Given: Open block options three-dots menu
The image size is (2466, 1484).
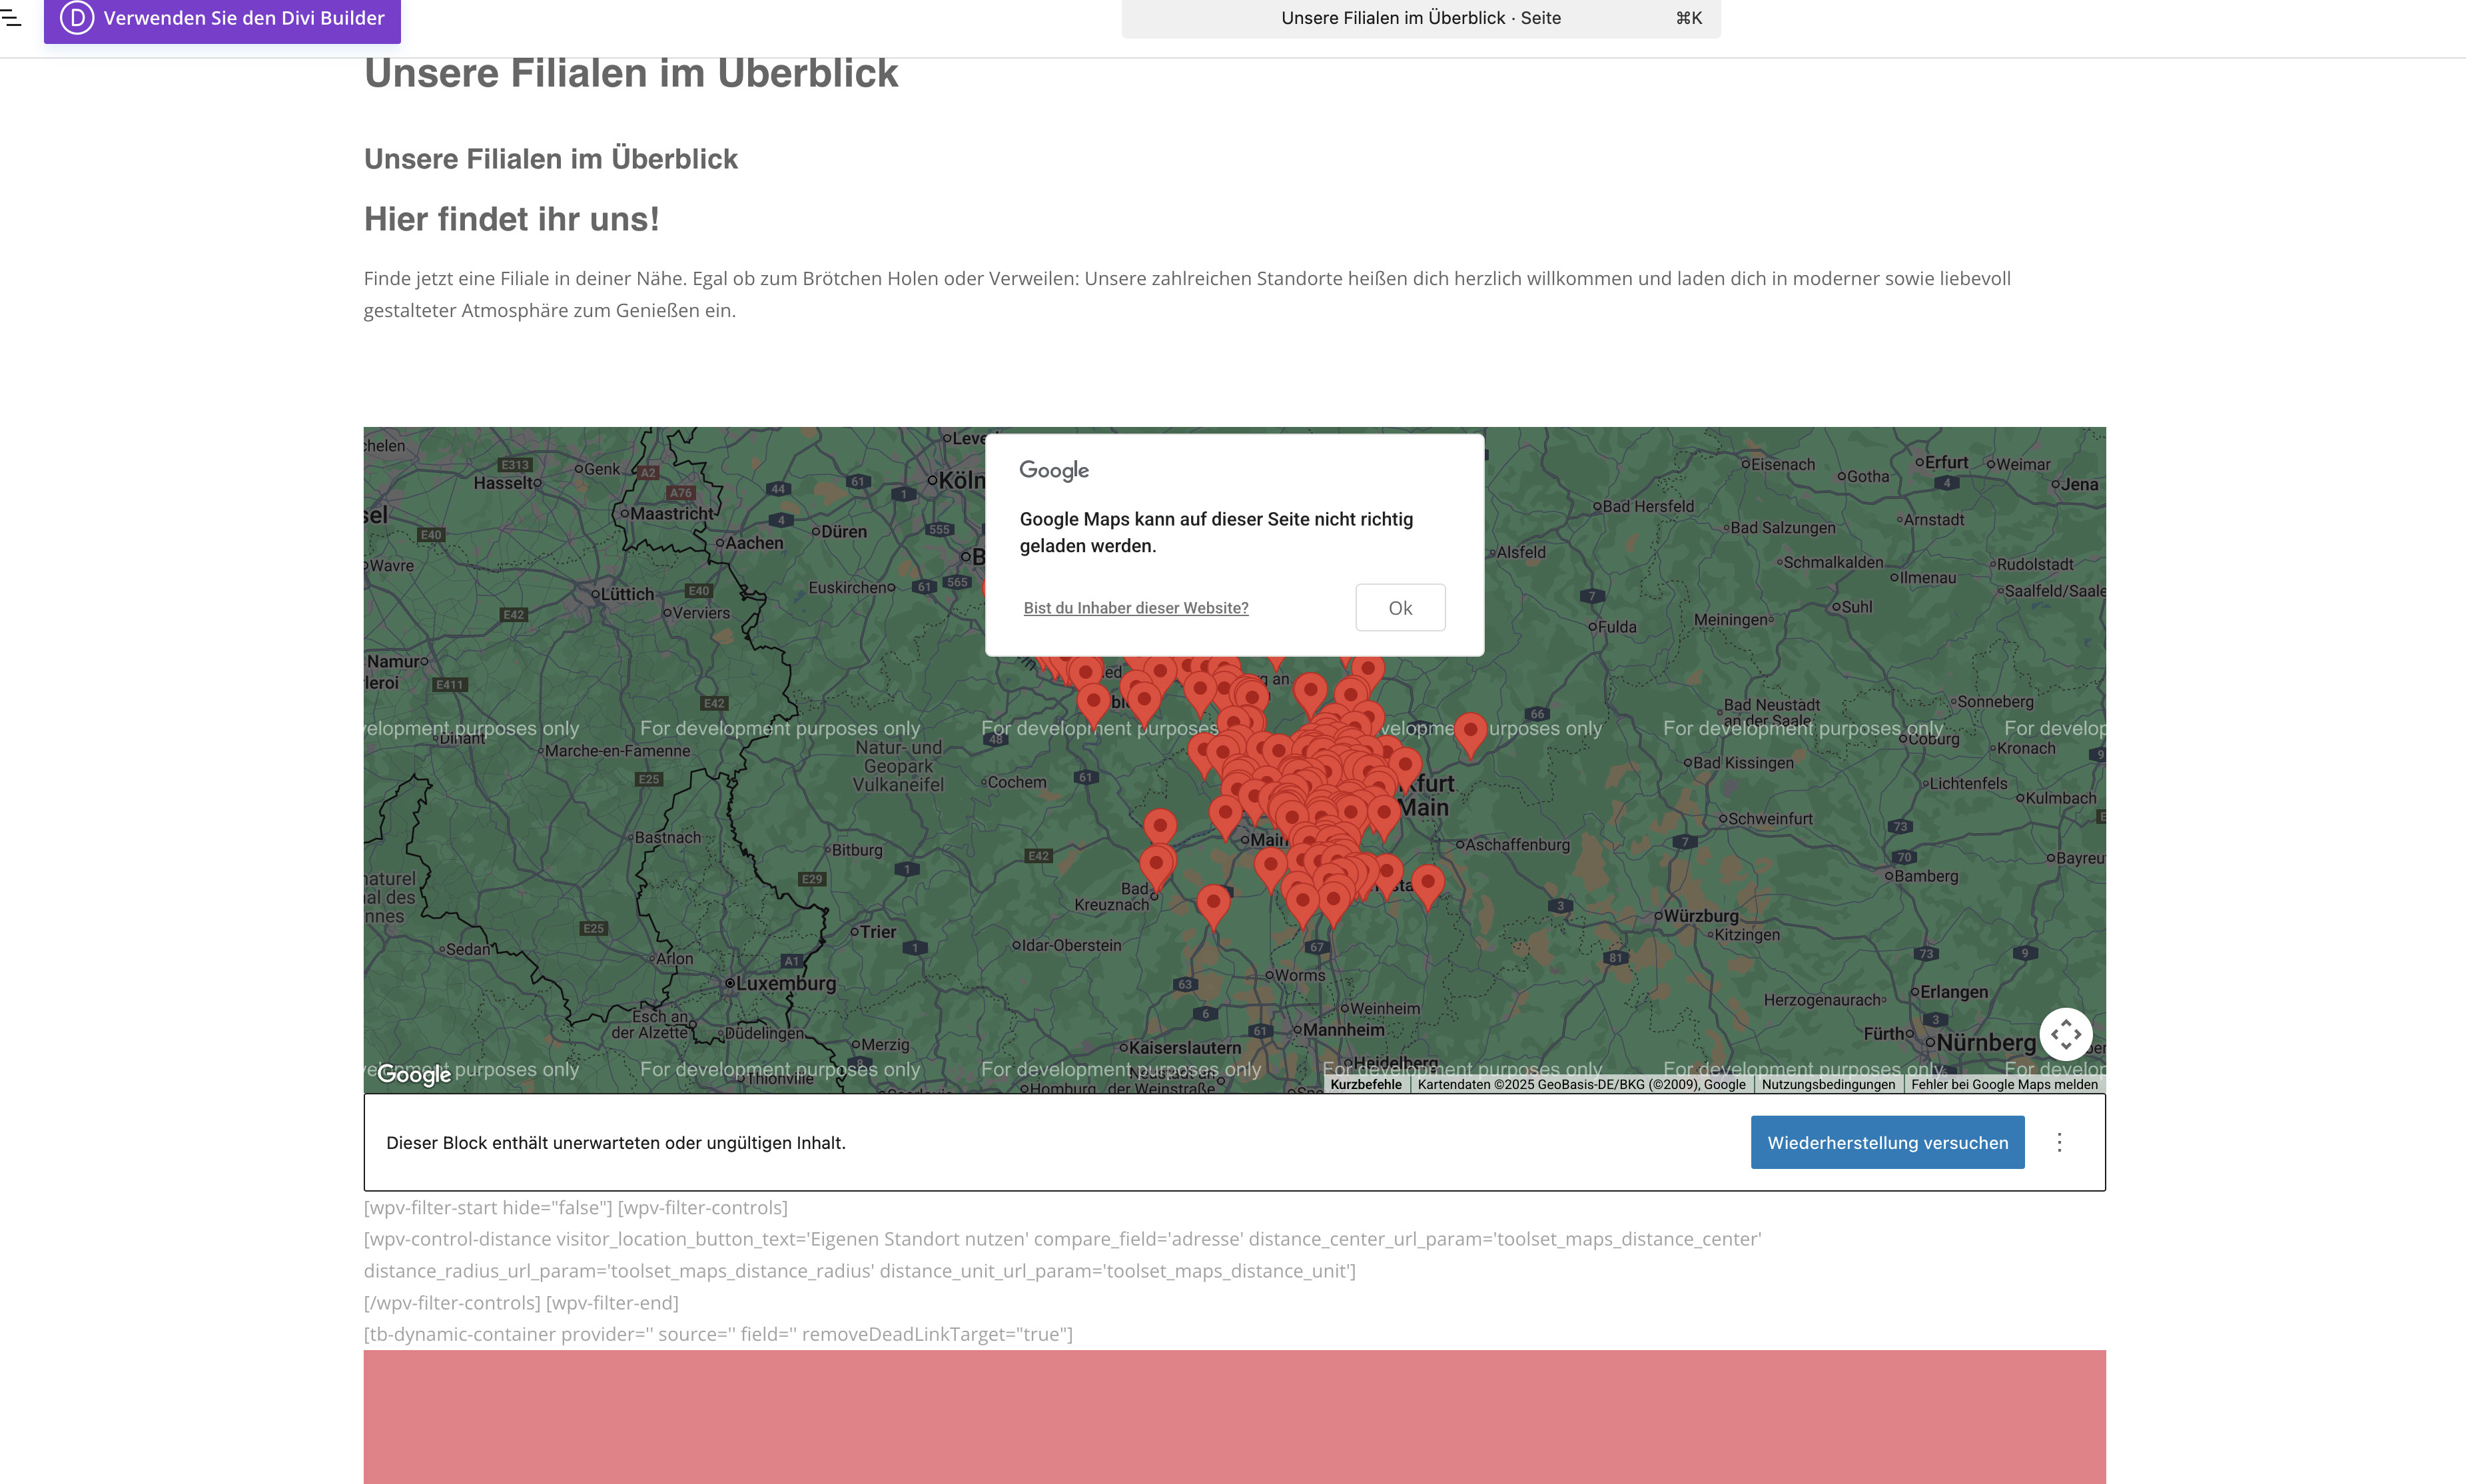Looking at the screenshot, I should (x=2059, y=1142).
